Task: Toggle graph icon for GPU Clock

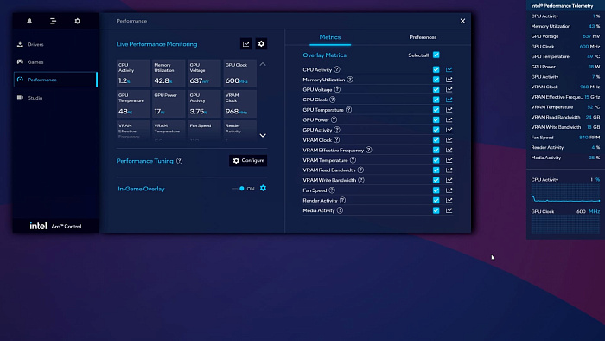Action: (449, 100)
